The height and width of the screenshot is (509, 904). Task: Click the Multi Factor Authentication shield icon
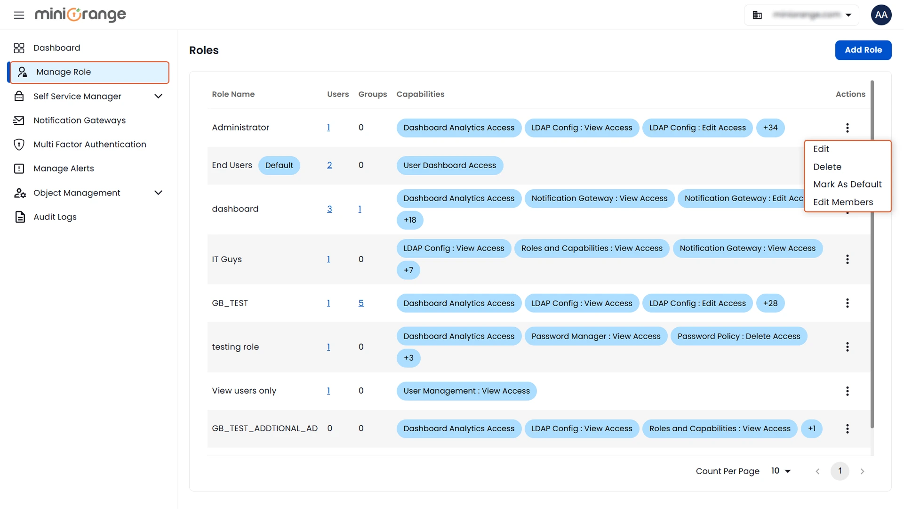coord(19,145)
